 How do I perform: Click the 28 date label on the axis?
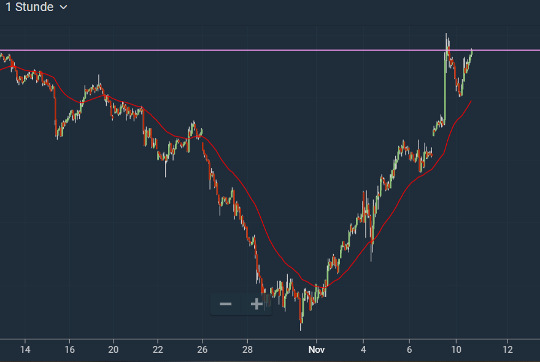pos(247,350)
